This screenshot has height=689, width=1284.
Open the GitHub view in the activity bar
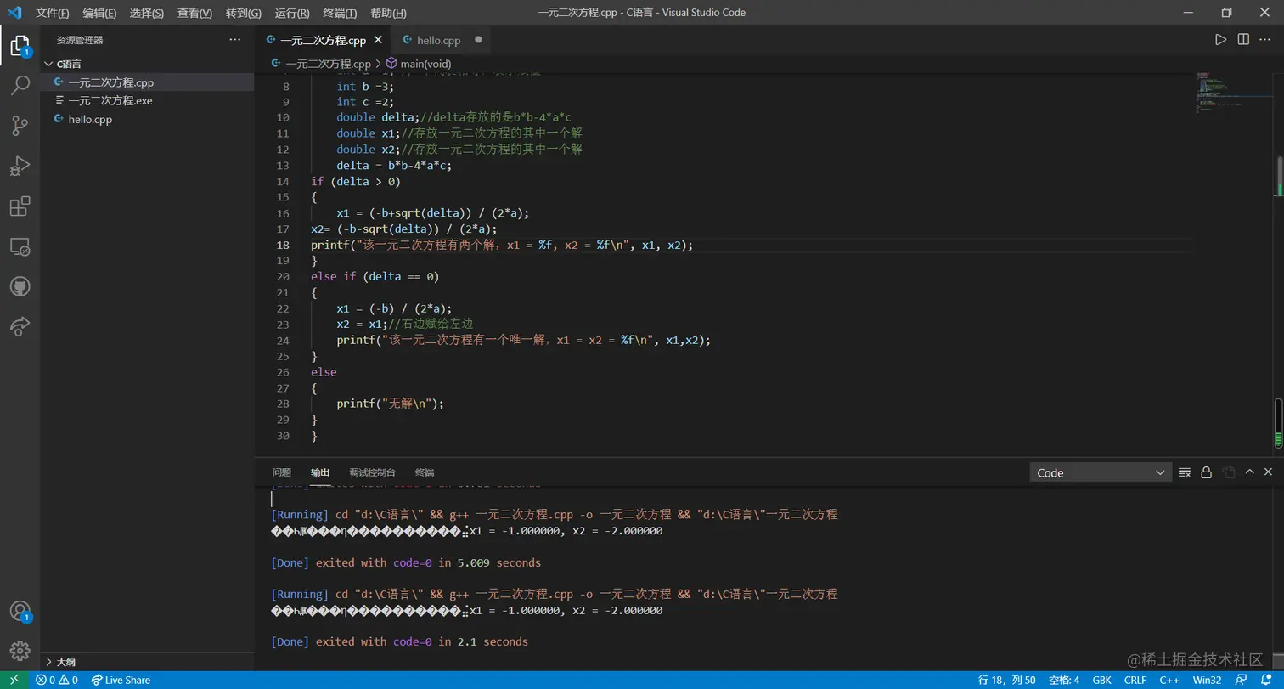[20, 286]
